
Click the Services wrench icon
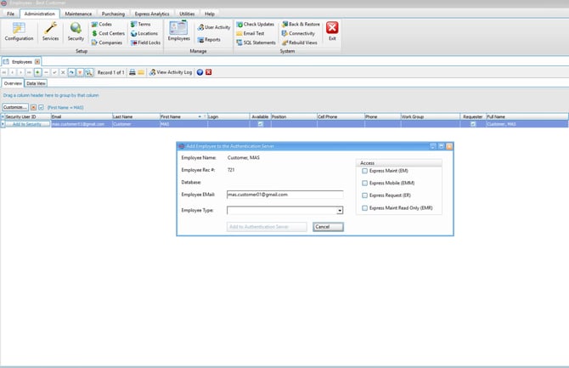(x=50, y=31)
